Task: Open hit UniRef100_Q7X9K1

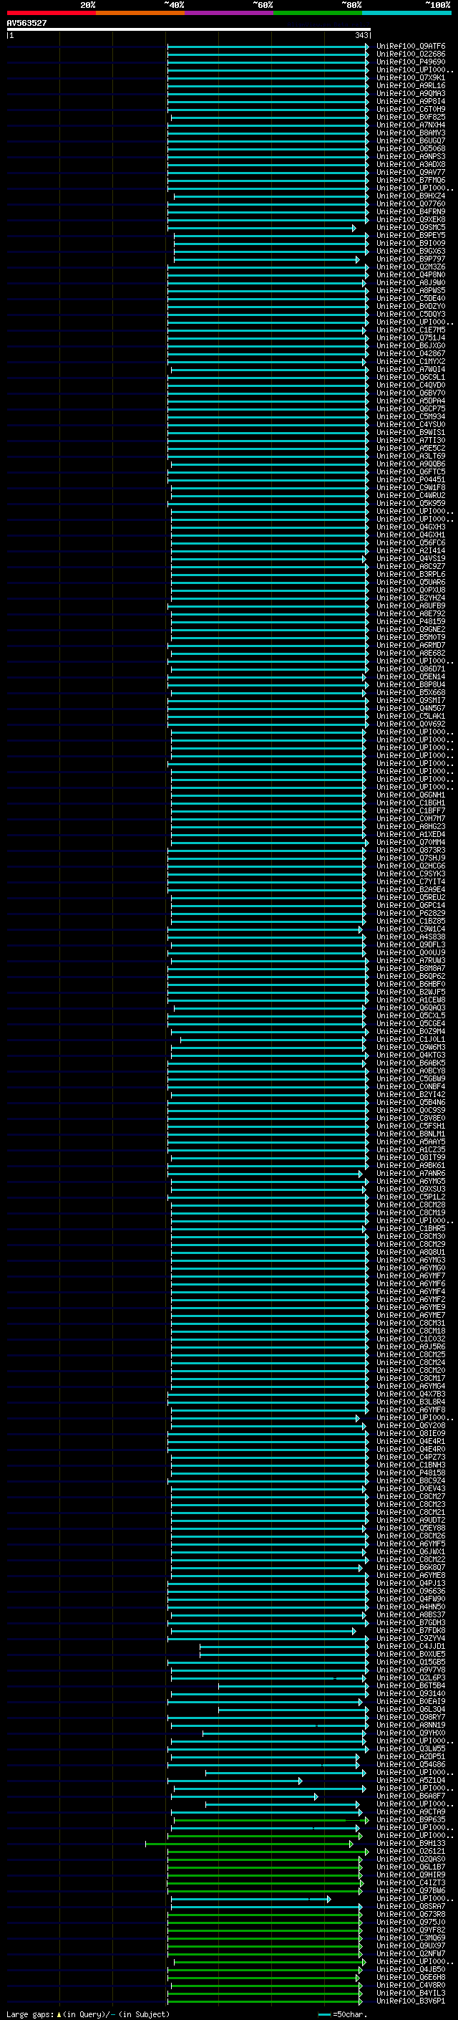Action: click(410, 77)
